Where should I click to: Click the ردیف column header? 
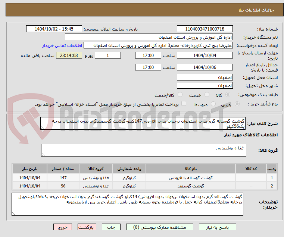tap(272, 169)
